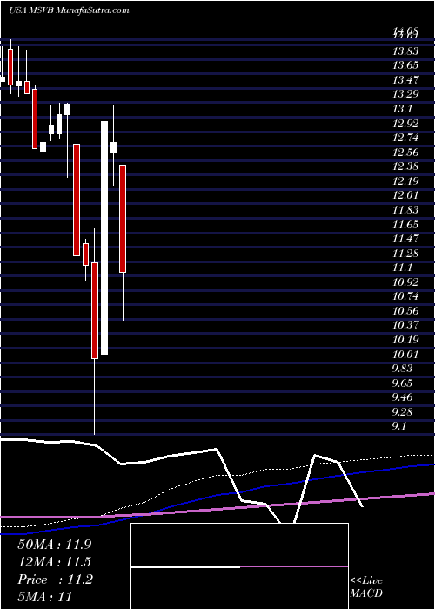Screen dimensions: 435x610
Task: Select the 13.83 price axis label
Action: (x=405, y=51)
